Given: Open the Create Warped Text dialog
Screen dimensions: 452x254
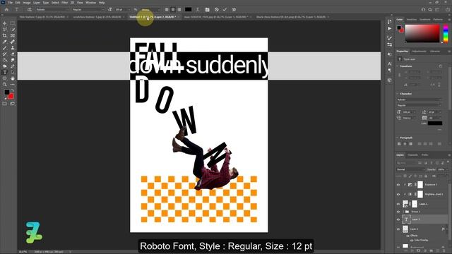Looking at the screenshot, I should coord(198,9).
